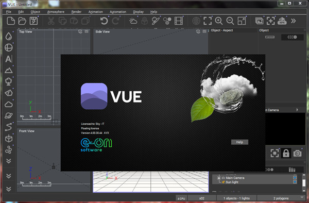Viewport: 309px width, 203px height.
Task: Open the Display menu
Action: (x=138, y=12)
